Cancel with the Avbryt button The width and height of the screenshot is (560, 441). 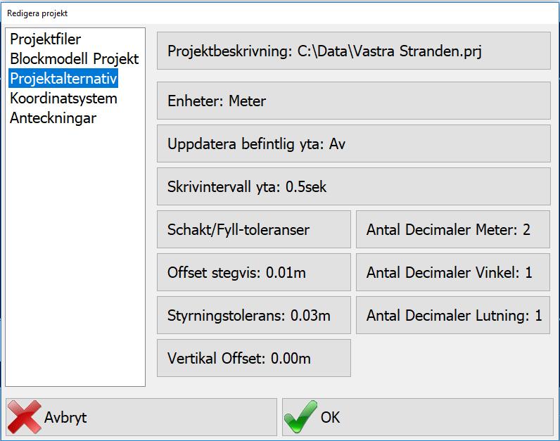tap(141, 417)
